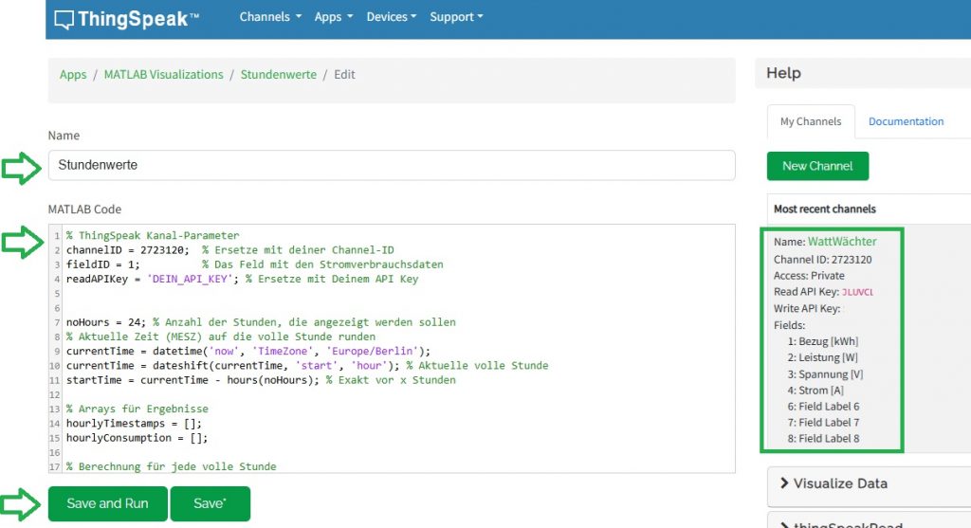The image size is (971, 528).
Task: Open the Channels dropdown menu
Action: coord(270,17)
